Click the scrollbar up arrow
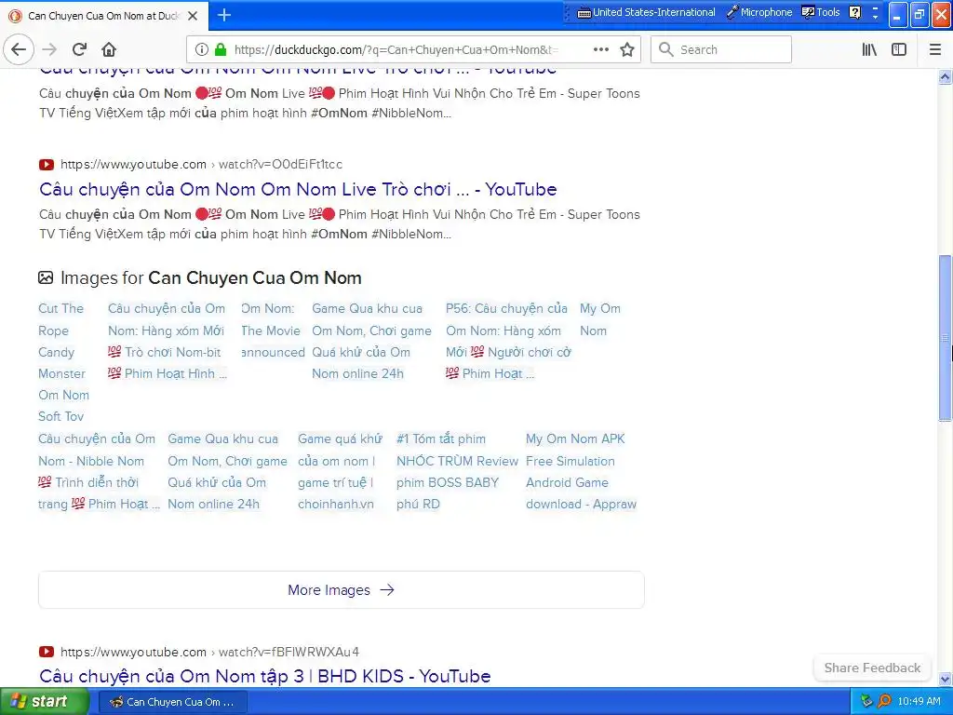953x715 pixels. point(945,76)
